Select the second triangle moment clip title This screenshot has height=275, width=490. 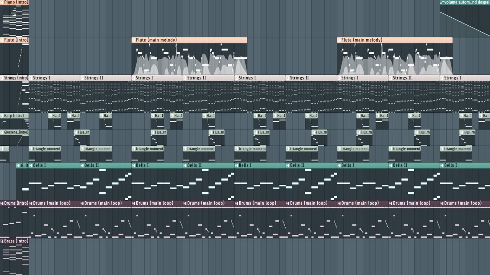tap(98, 149)
